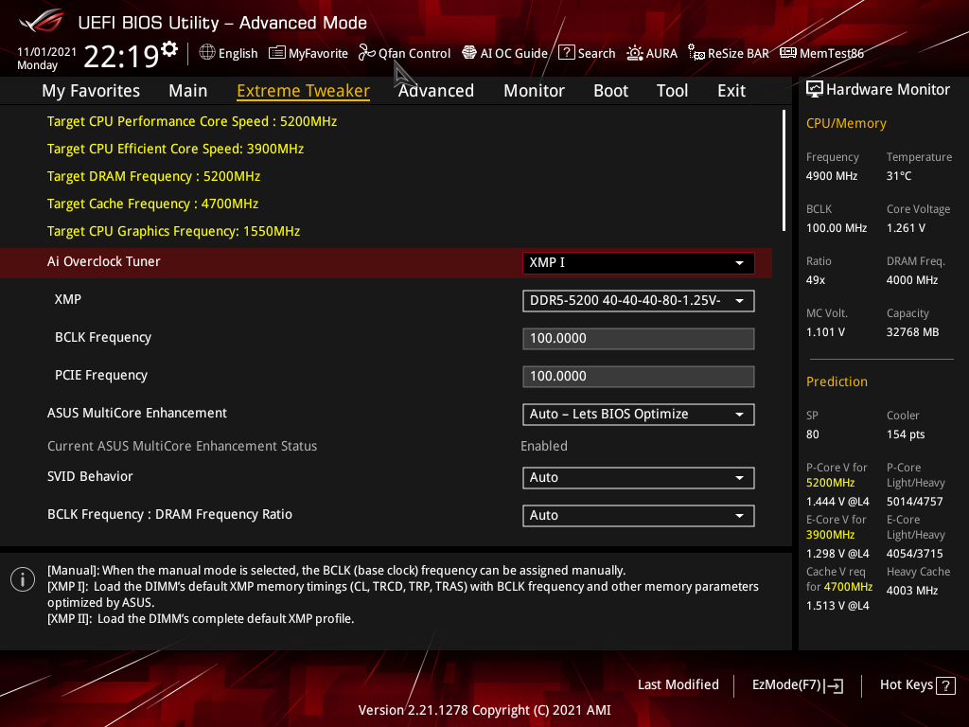Open the SVID Behavior dropdown
This screenshot has width=969, height=727.
(639, 478)
